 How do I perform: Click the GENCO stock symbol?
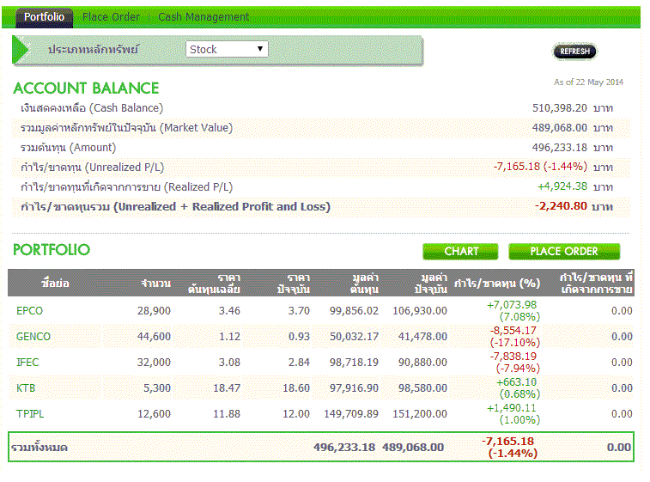[33, 337]
